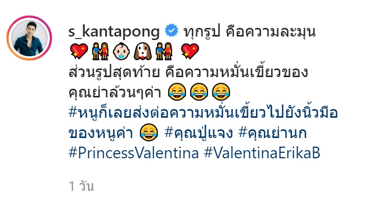Click the baby face emoji

(121, 51)
